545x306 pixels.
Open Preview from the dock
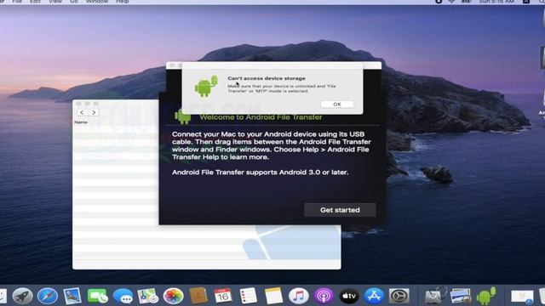click(x=461, y=297)
